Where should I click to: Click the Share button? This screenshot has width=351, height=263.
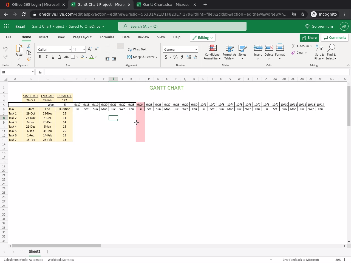coord(309,38)
